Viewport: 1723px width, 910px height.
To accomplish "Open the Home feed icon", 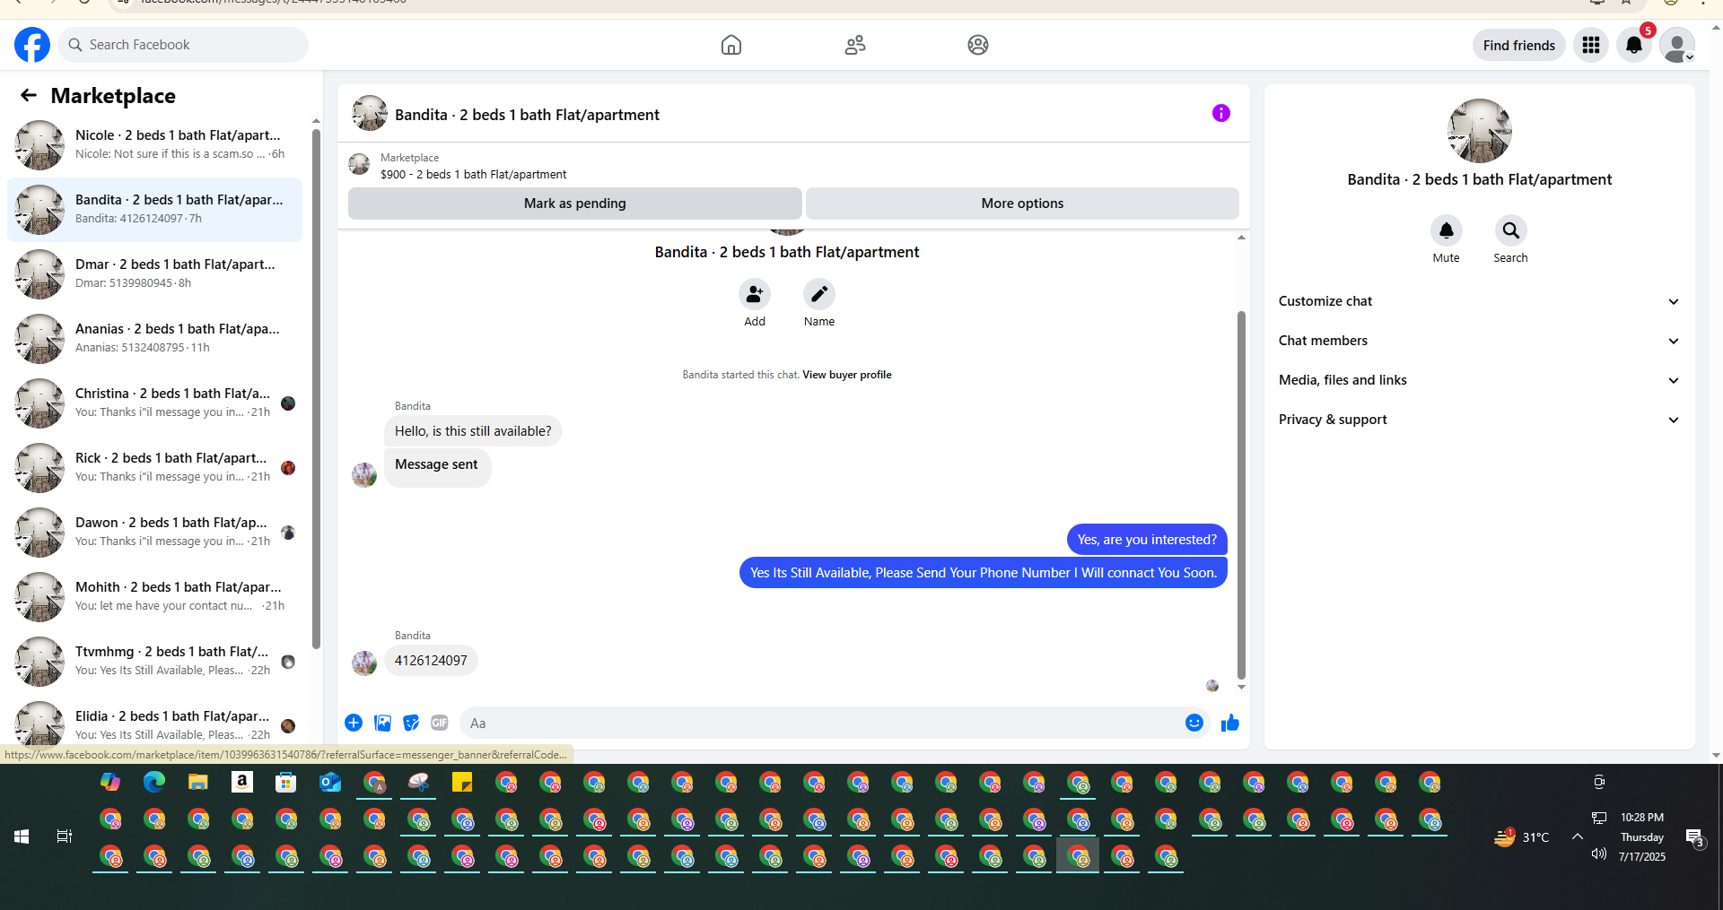I will [731, 45].
